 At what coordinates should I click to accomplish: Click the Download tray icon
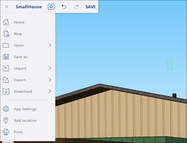[x=6, y=91]
